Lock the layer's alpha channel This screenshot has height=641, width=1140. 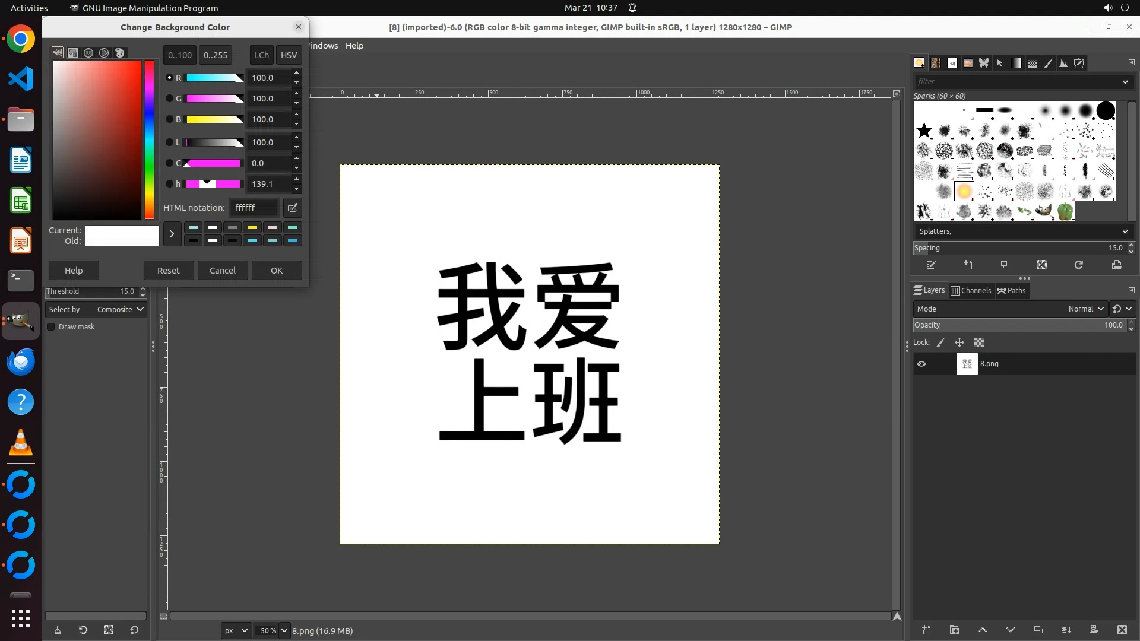(979, 342)
